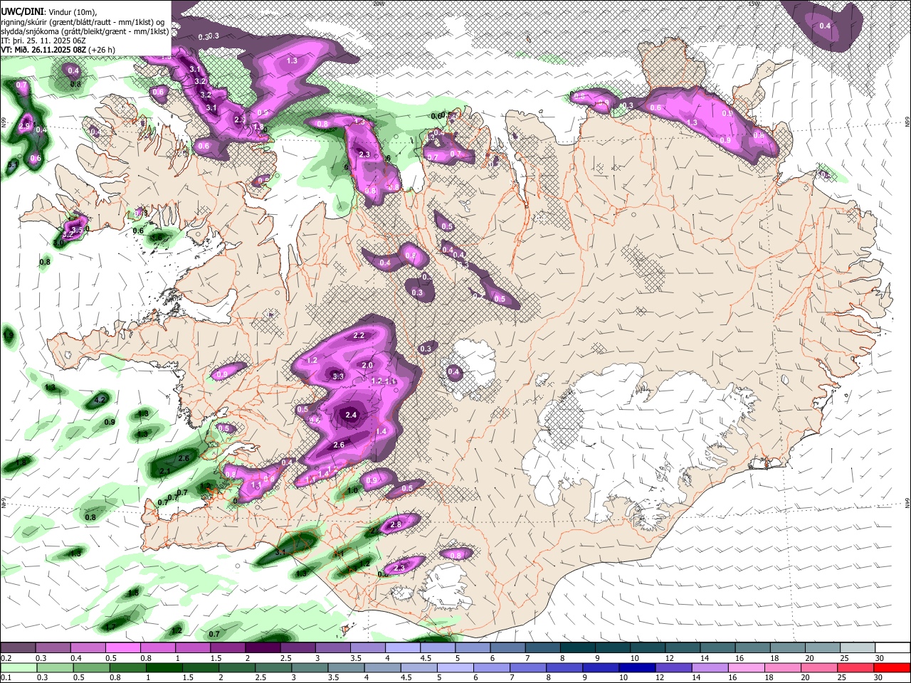The image size is (911, 683).
Task: Click the pale green swatch labeled 0.1 in rain legend
Action: (x=18, y=667)
